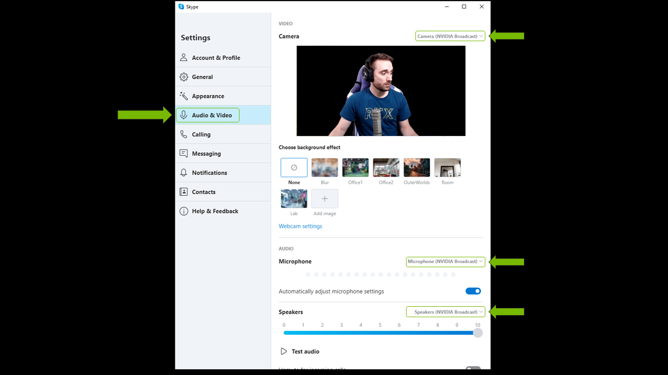Click the Calling phone icon
Viewport: 668px width, 375px height.
pyautogui.click(x=184, y=134)
